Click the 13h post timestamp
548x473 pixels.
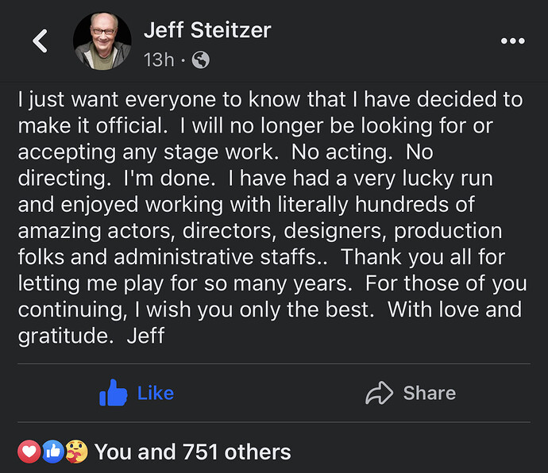pos(159,60)
